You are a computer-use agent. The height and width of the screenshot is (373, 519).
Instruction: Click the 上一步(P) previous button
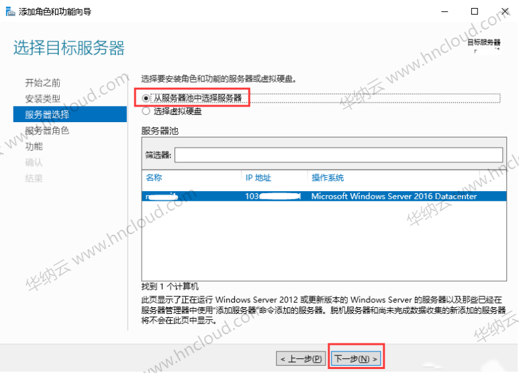point(301,358)
